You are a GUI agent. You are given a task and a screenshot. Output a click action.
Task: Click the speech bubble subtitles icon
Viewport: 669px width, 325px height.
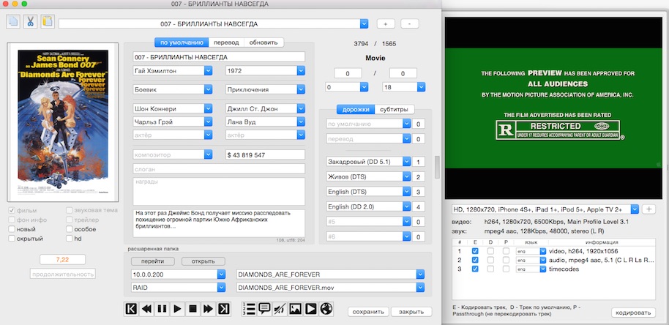click(x=264, y=309)
